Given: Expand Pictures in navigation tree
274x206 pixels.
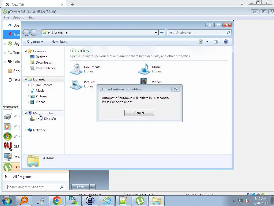Looking at the screenshot, I should pos(28,96).
